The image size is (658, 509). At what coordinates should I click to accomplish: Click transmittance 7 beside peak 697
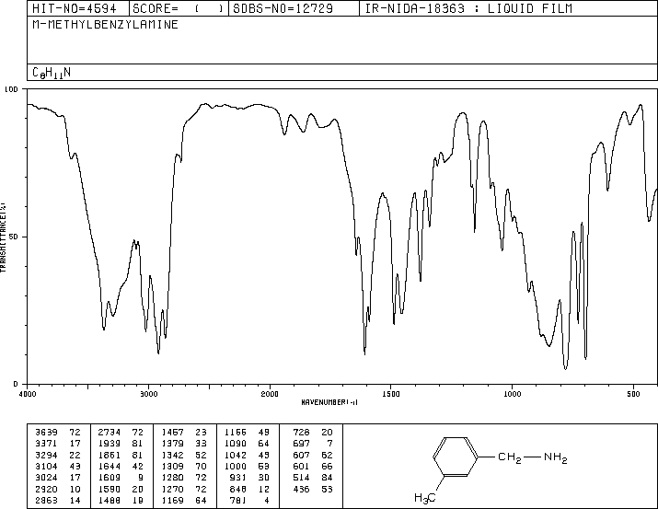pos(329,444)
